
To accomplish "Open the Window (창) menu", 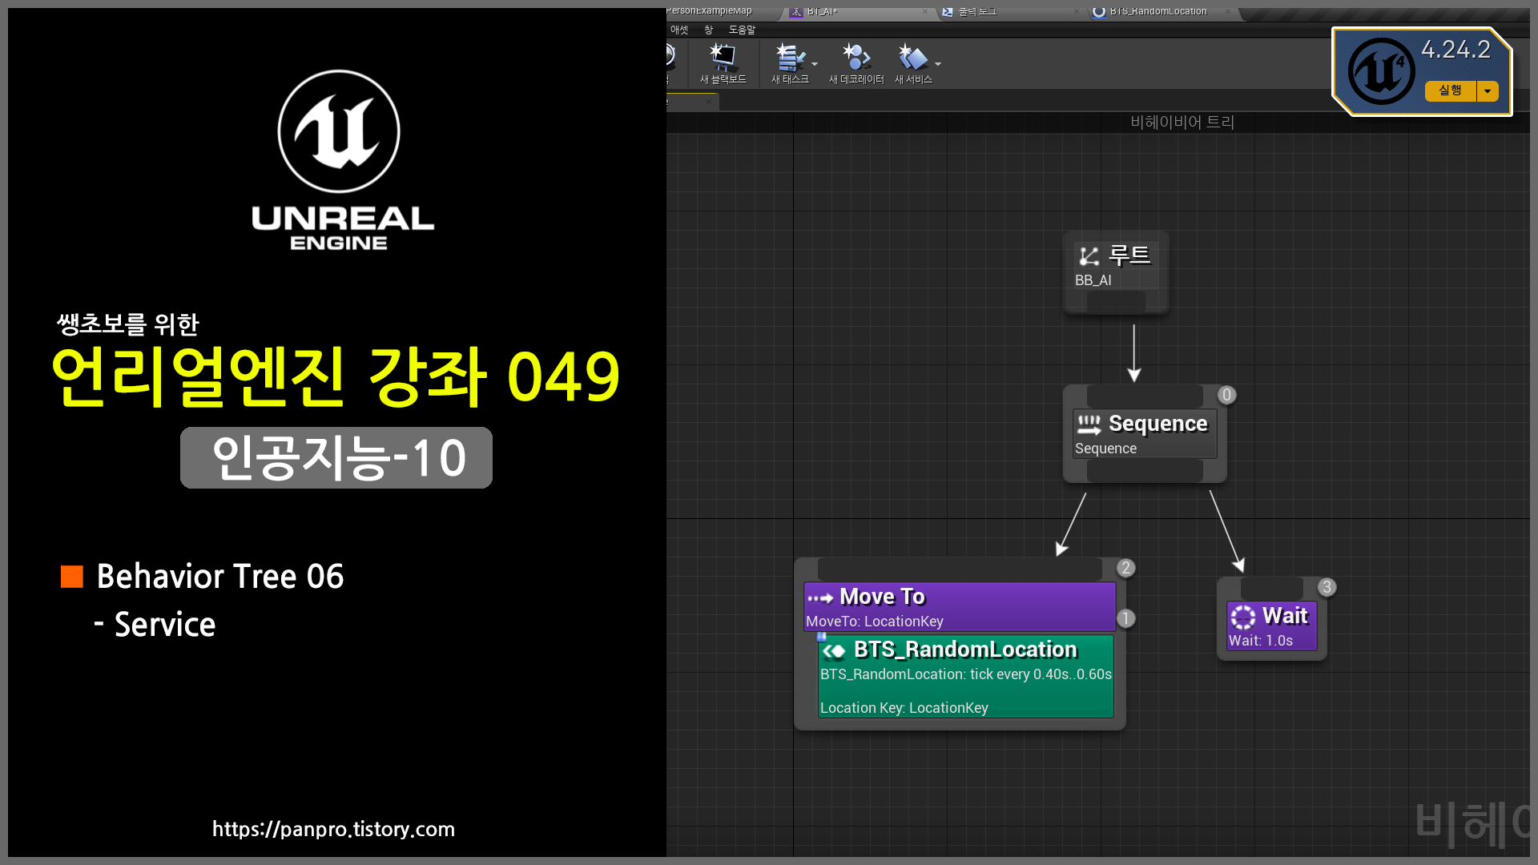I will pos(708,30).
